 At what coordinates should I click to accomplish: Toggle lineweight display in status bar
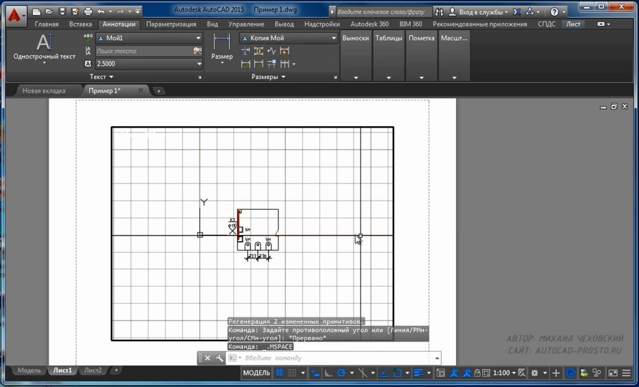coord(418,372)
